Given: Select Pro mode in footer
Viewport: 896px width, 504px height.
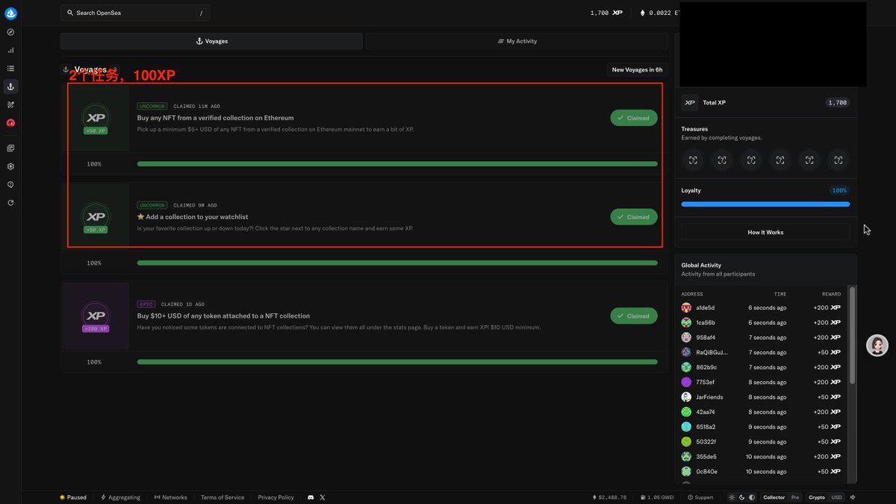Looking at the screenshot, I should [795, 497].
